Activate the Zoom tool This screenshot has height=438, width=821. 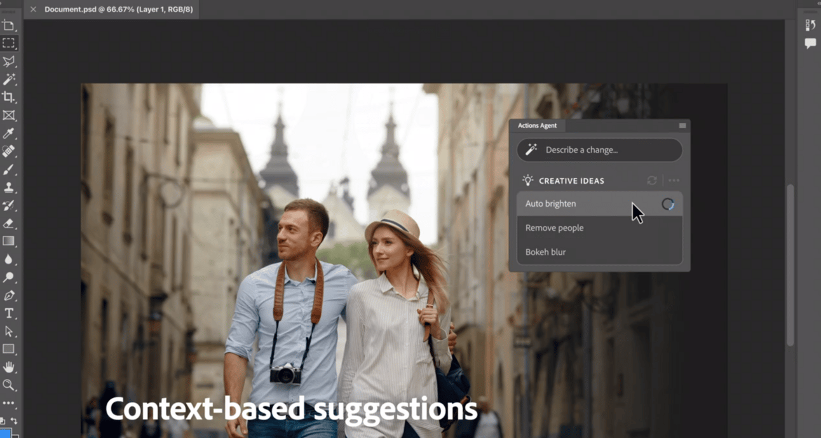(9, 385)
